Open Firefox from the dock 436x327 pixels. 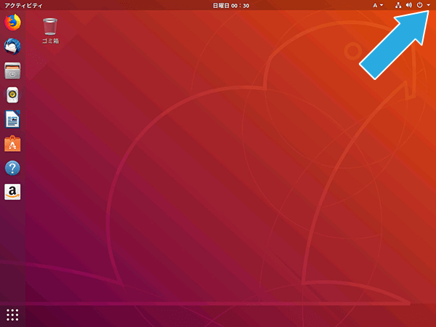[x=12, y=23]
